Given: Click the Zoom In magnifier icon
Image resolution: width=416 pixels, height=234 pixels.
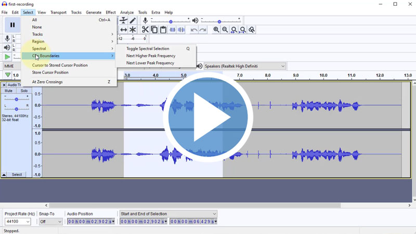Looking at the screenshot, I should 216,30.
